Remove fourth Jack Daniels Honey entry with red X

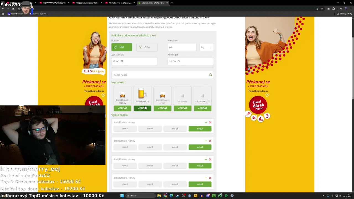pyautogui.click(x=210, y=178)
